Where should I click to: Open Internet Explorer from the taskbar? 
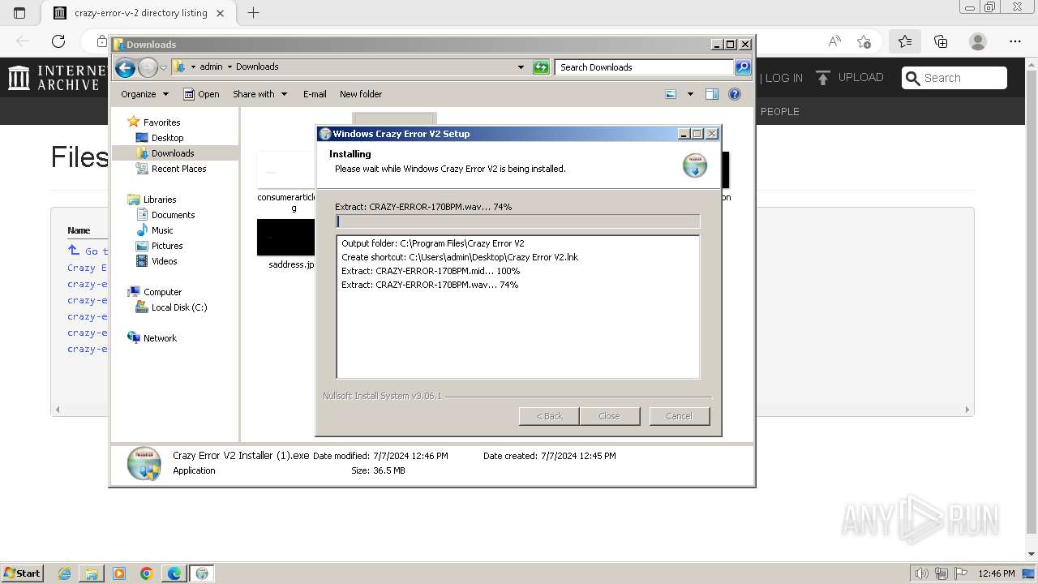[64, 573]
